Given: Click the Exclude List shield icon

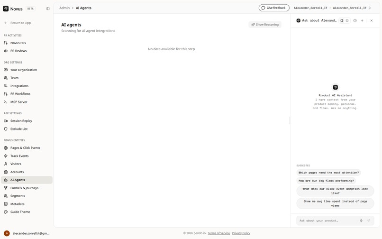Looking at the screenshot, I should pyautogui.click(x=6, y=129).
